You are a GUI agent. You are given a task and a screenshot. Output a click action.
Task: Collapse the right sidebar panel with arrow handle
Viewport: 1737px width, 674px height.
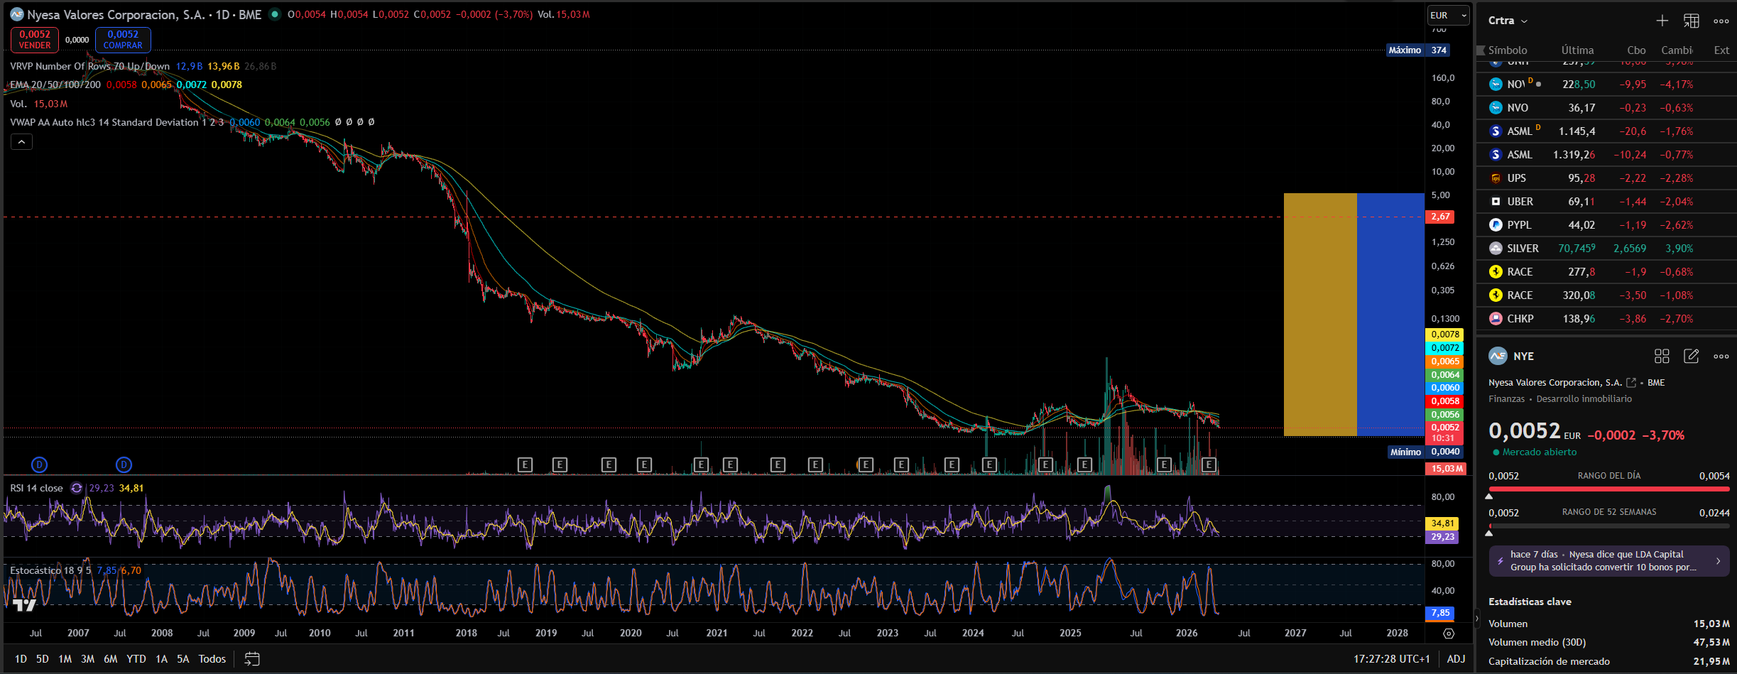[x=1476, y=619]
